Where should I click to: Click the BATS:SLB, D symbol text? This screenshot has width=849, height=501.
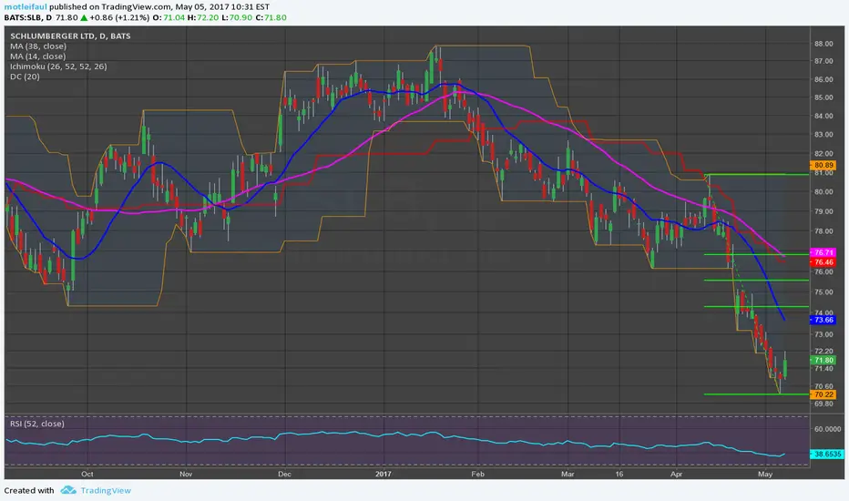(x=28, y=17)
